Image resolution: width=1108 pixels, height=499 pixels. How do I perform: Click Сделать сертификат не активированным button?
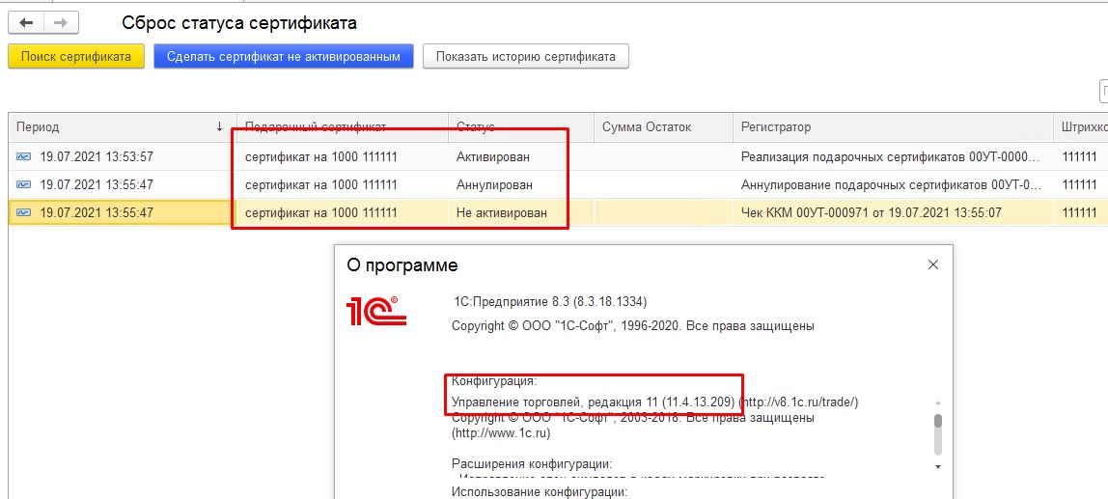(x=284, y=57)
